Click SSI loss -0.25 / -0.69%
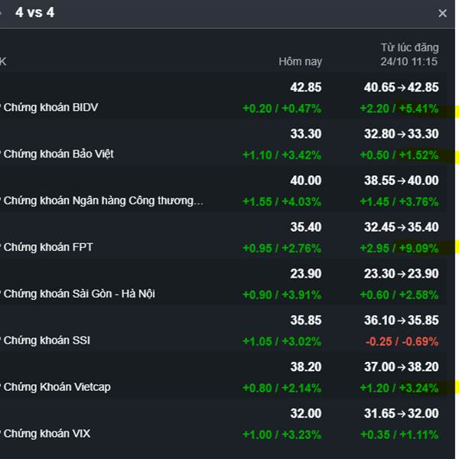The image size is (459, 459). [x=402, y=342]
